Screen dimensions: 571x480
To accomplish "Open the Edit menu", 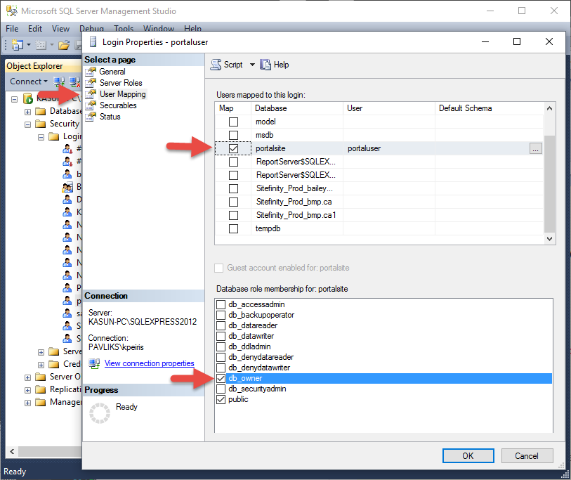I will coord(35,28).
